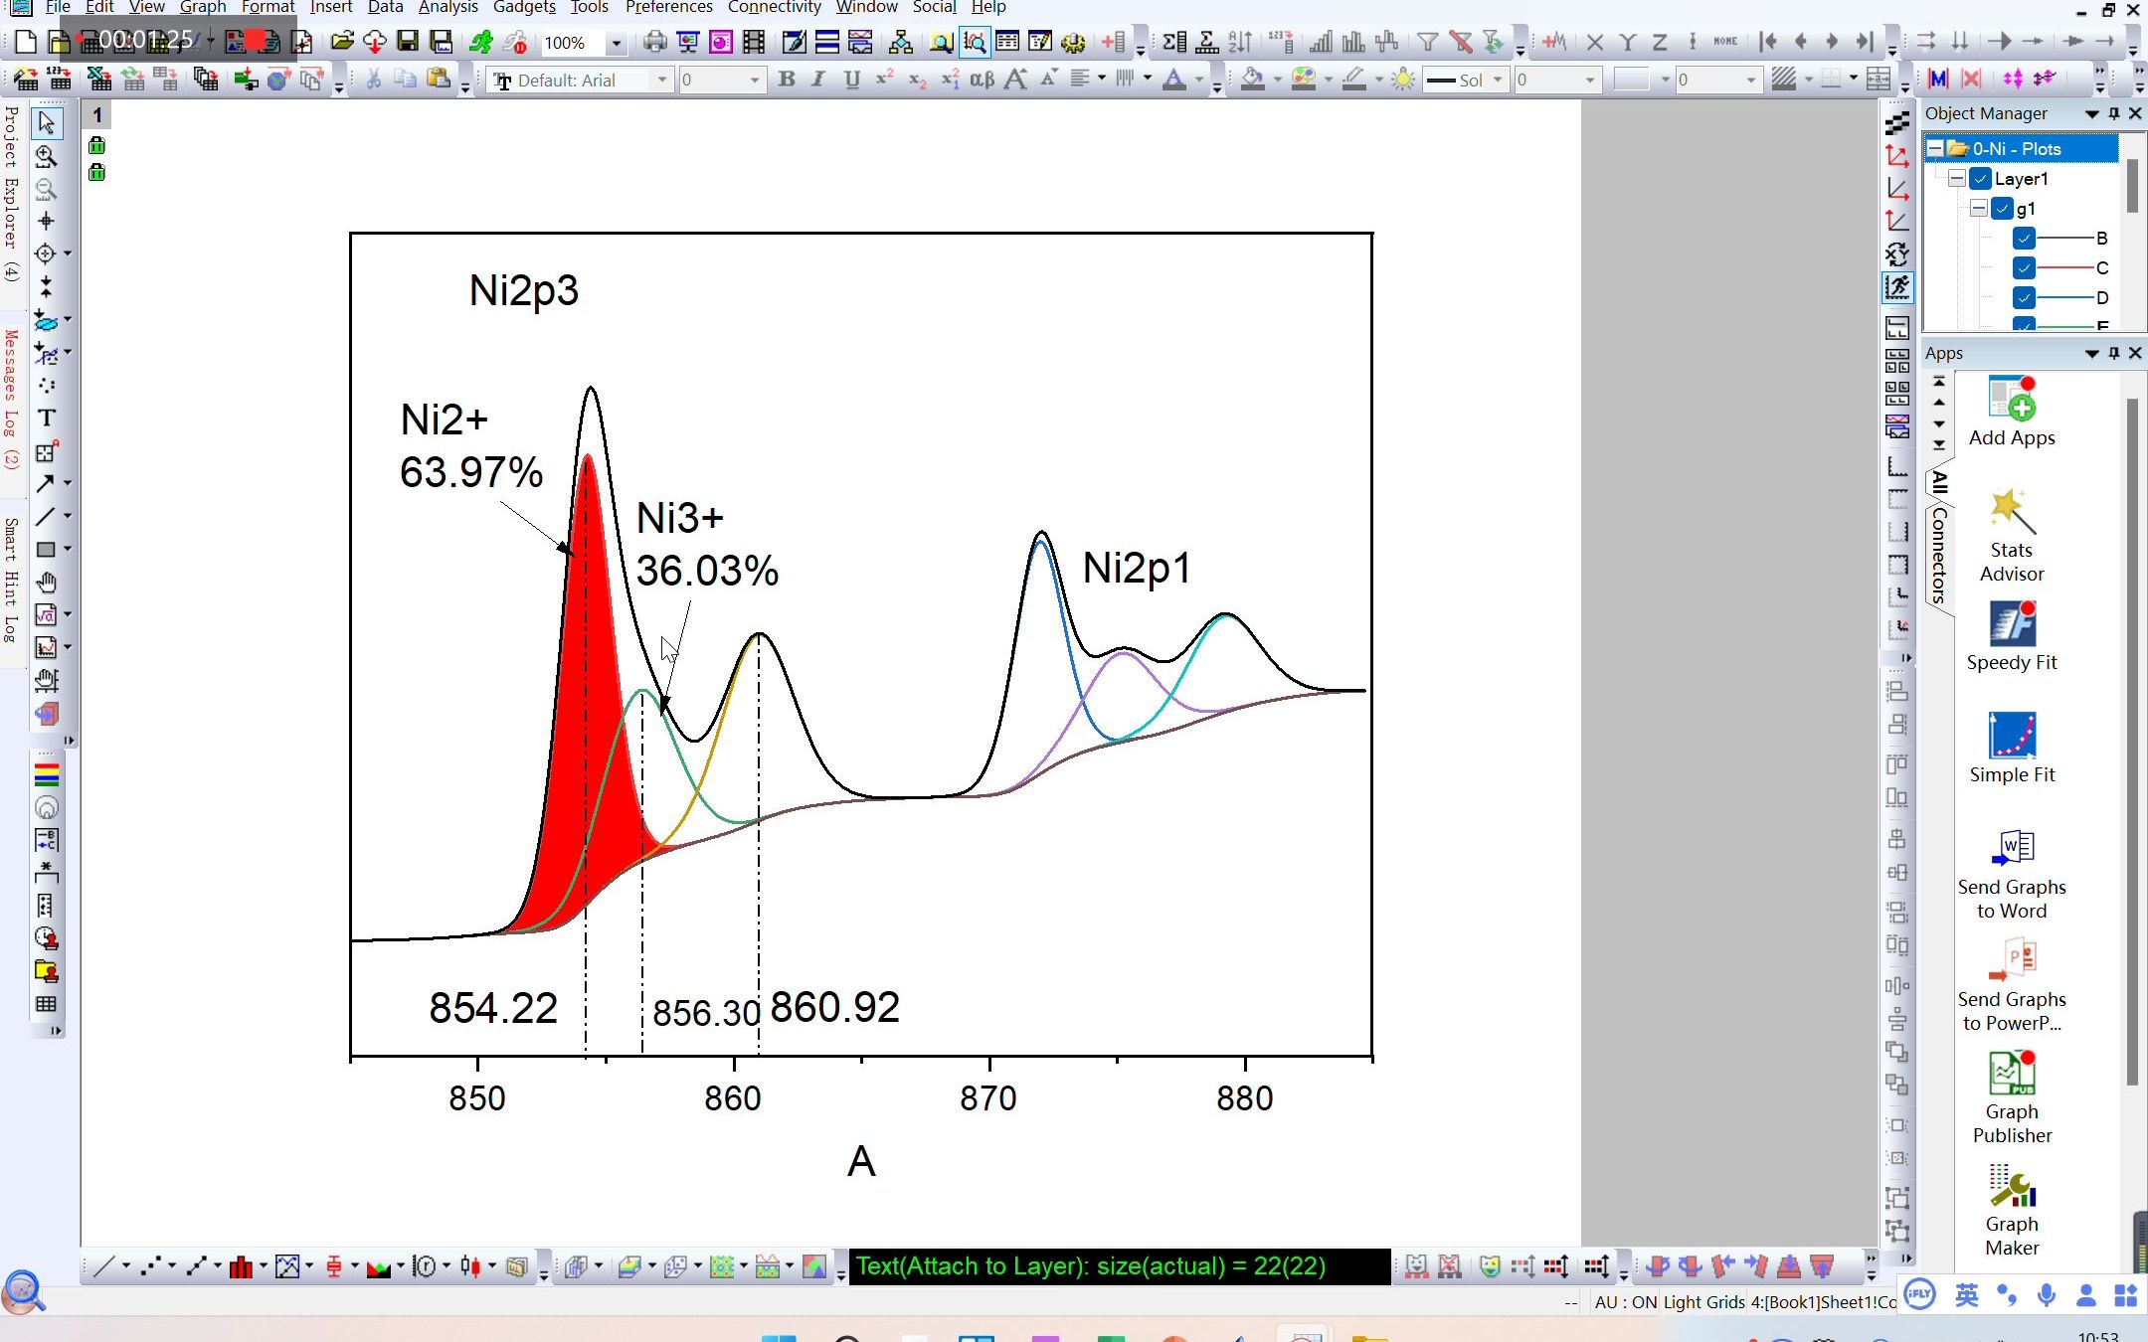Screen dimensions: 2148x1342
Task: Select the Text tool in tools sidebar
Action: click(x=46, y=419)
